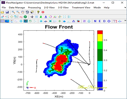Select the rotate 3D tool

pyautogui.click(x=27, y=12)
